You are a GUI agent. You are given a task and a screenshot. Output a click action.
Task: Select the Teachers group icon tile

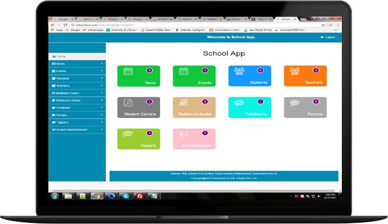tap(295, 71)
